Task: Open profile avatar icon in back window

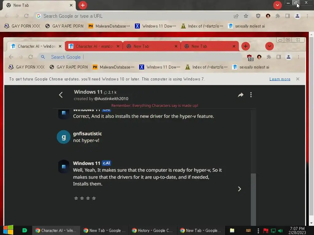Action: [x=297, y=16]
